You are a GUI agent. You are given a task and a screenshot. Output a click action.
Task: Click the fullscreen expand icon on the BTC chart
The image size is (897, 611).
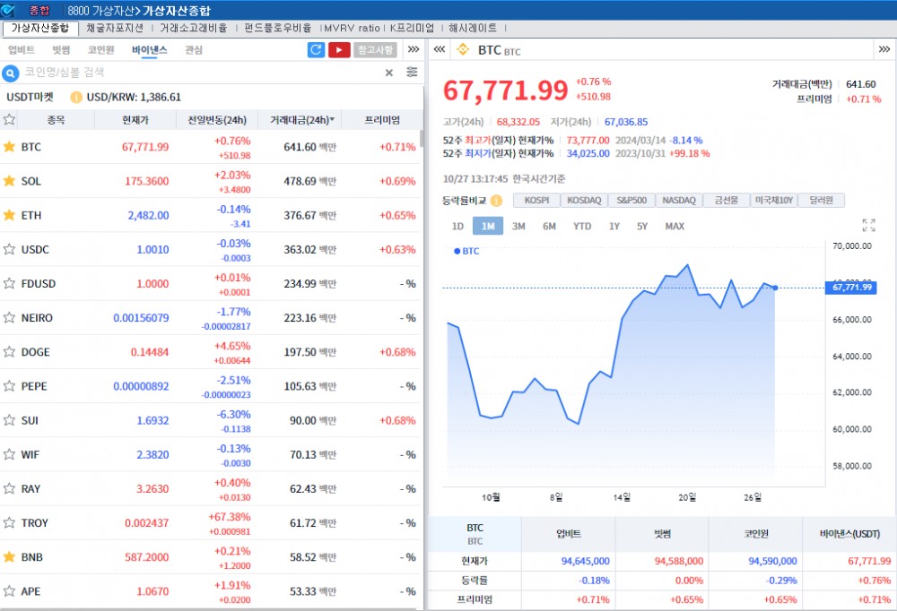click(868, 226)
